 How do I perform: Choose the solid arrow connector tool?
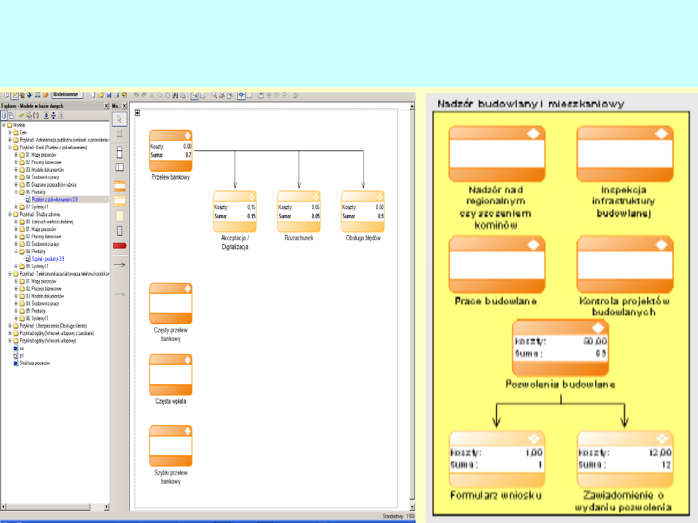tap(120, 265)
